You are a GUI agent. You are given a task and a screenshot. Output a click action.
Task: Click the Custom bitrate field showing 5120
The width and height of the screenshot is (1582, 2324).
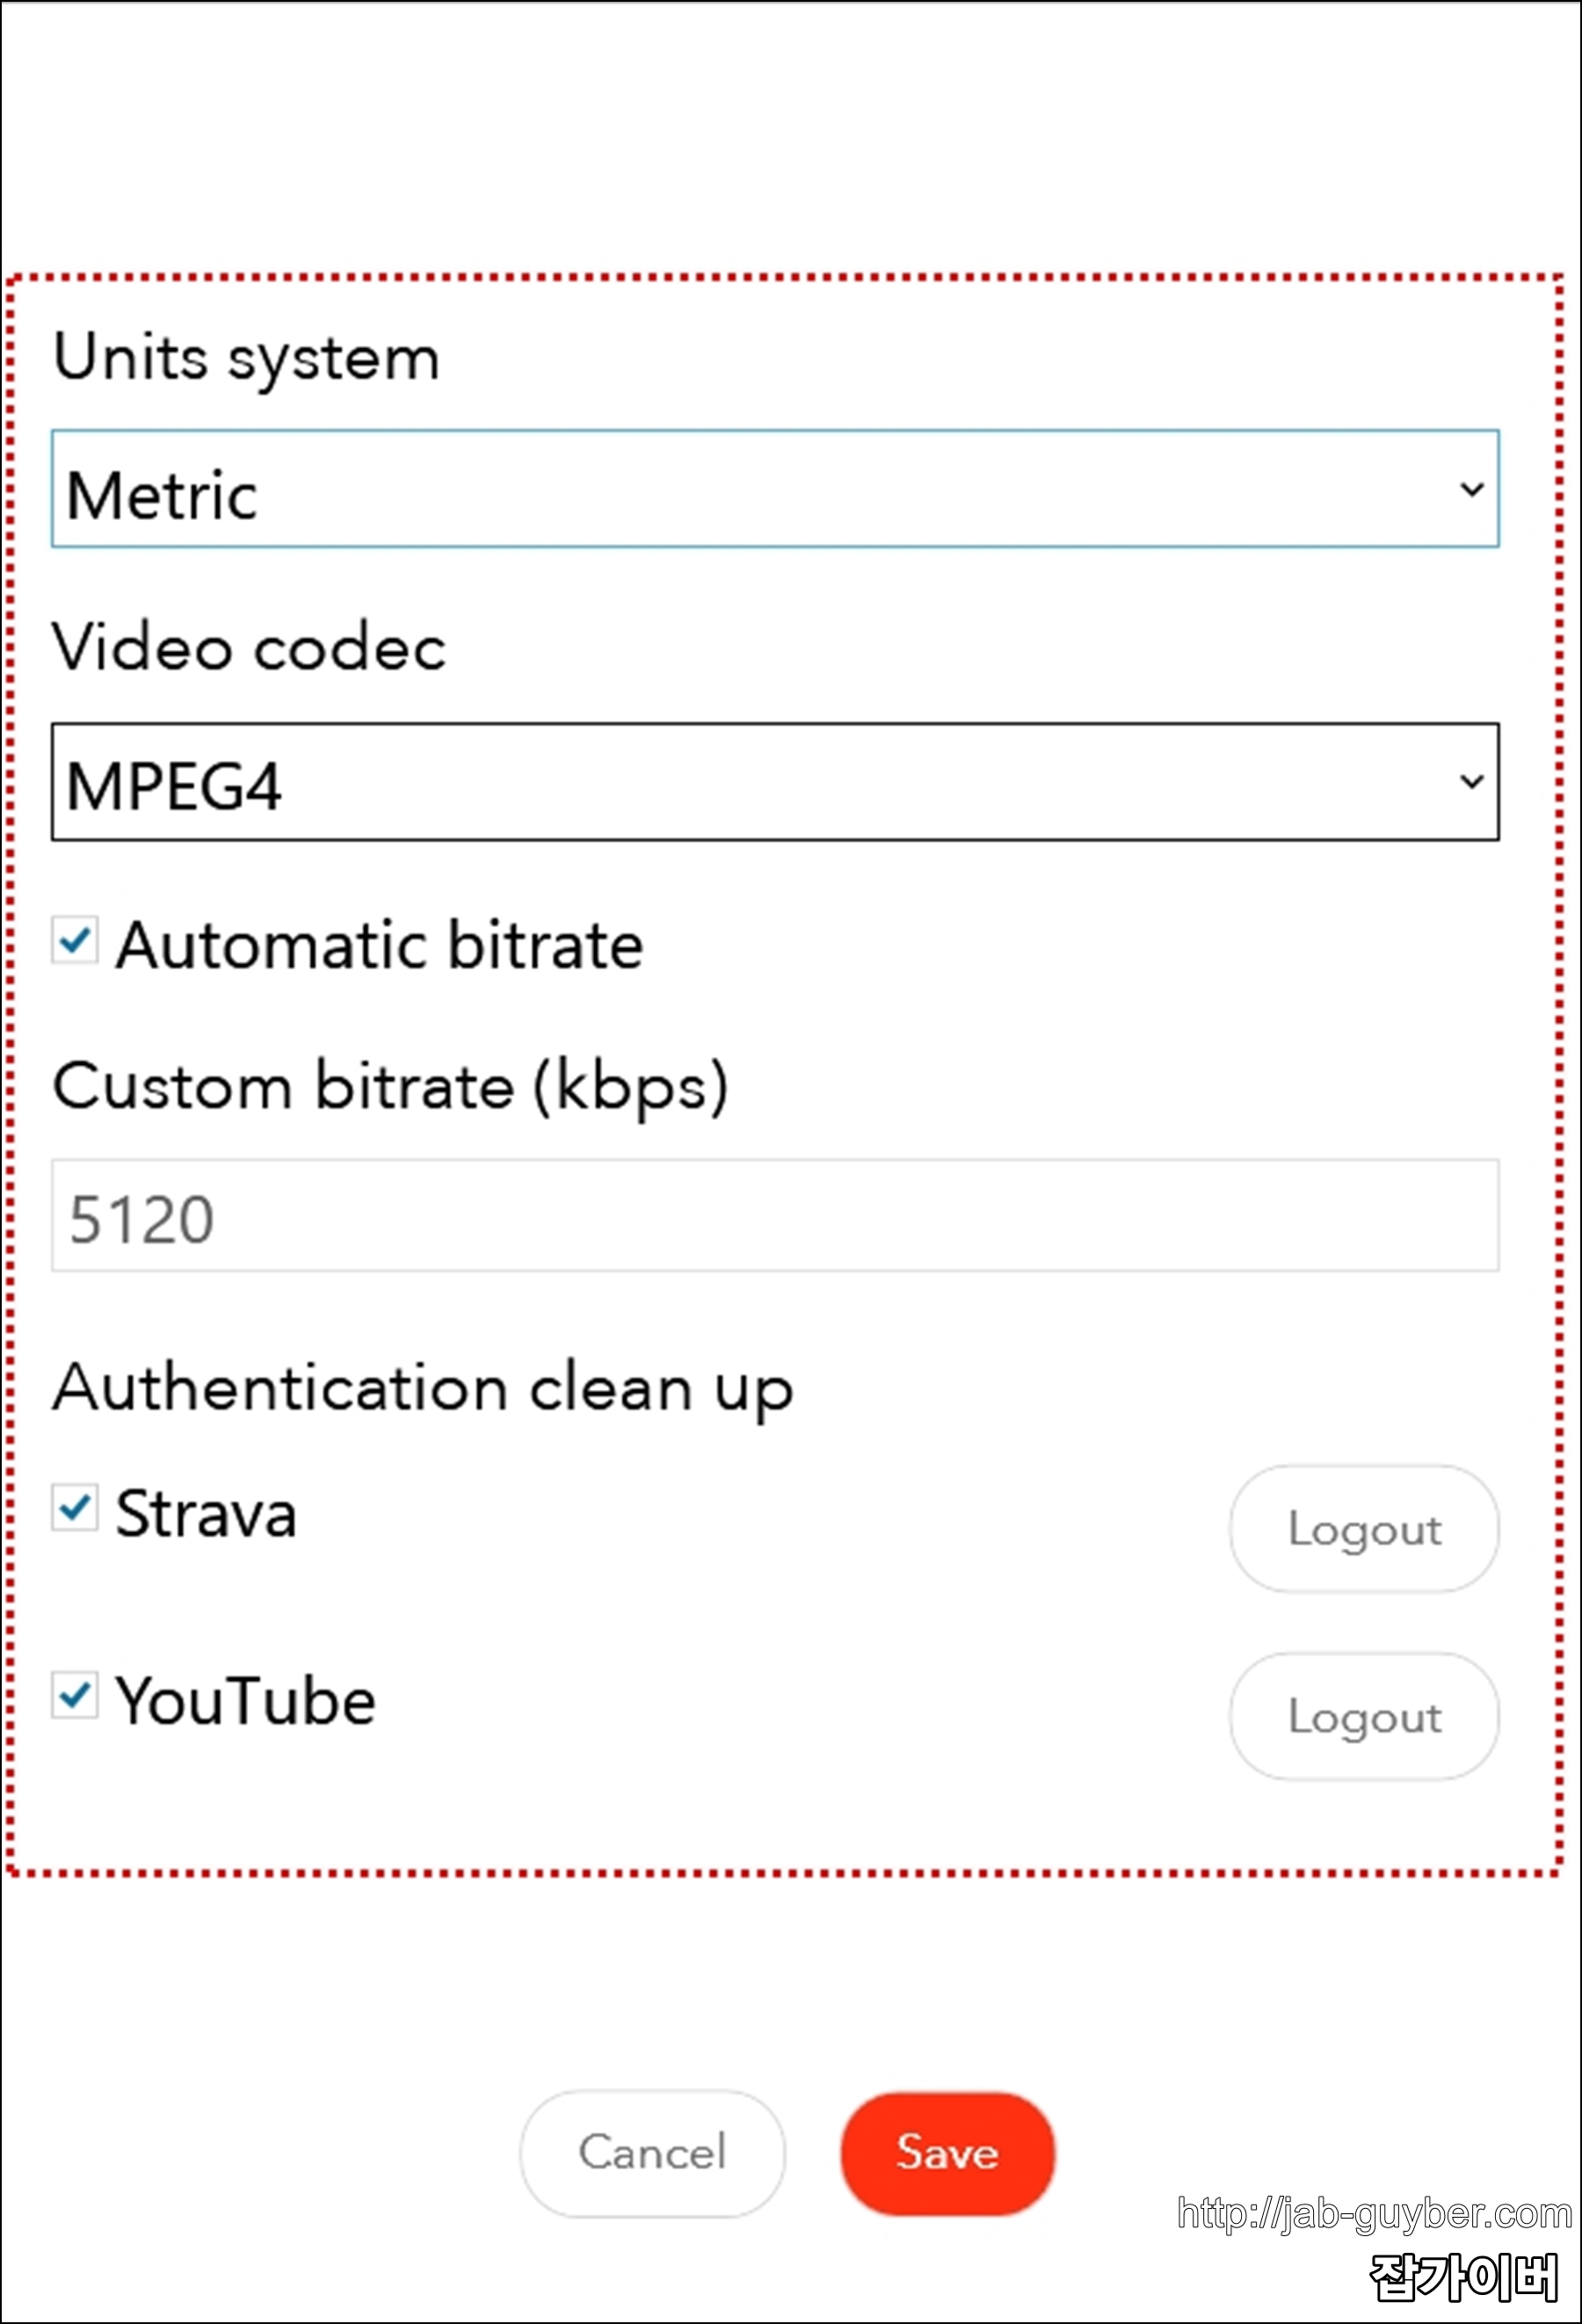point(775,1216)
